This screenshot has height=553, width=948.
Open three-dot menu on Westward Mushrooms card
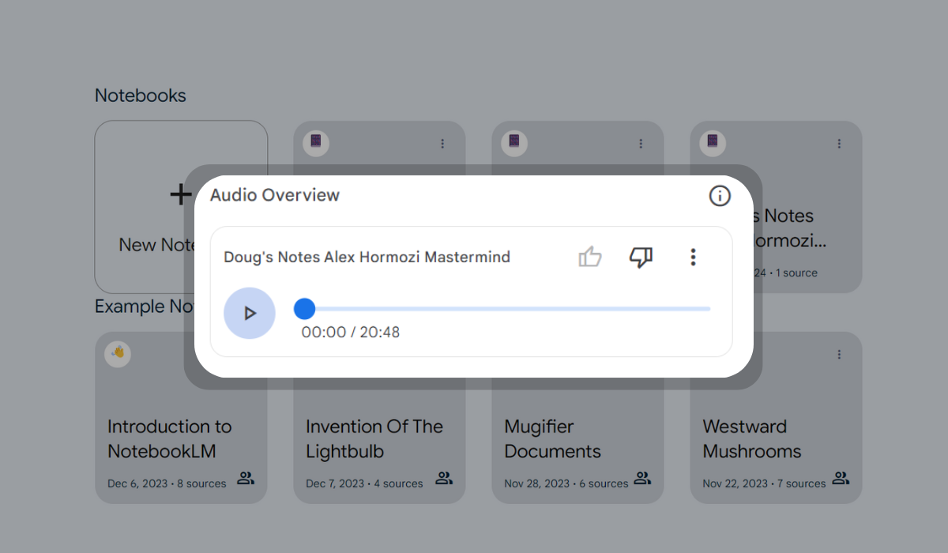[839, 355]
